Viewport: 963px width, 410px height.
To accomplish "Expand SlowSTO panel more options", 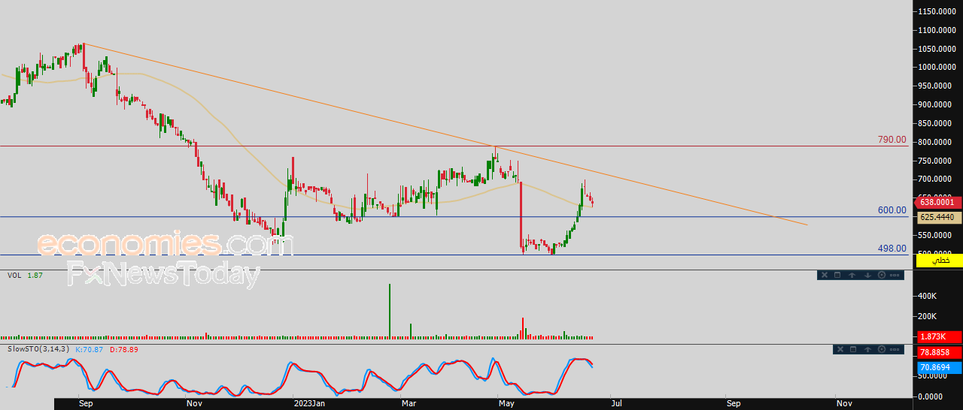I will (x=895, y=349).
